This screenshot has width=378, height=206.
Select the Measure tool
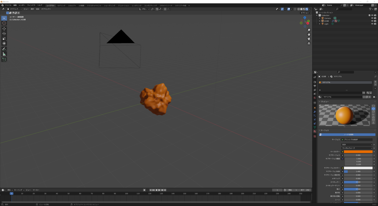pyautogui.click(x=4, y=54)
